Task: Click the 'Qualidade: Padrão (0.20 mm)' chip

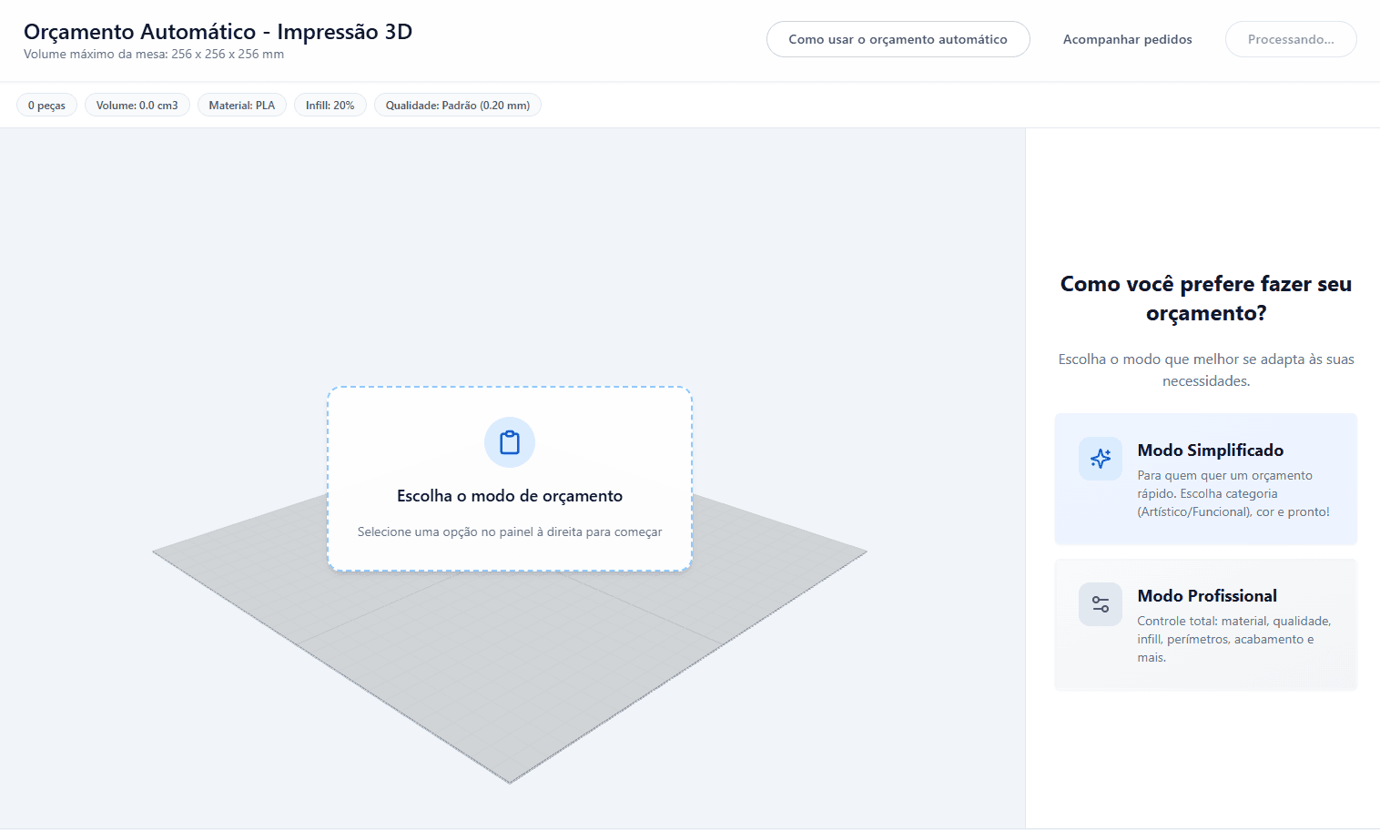Action: click(458, 106)
